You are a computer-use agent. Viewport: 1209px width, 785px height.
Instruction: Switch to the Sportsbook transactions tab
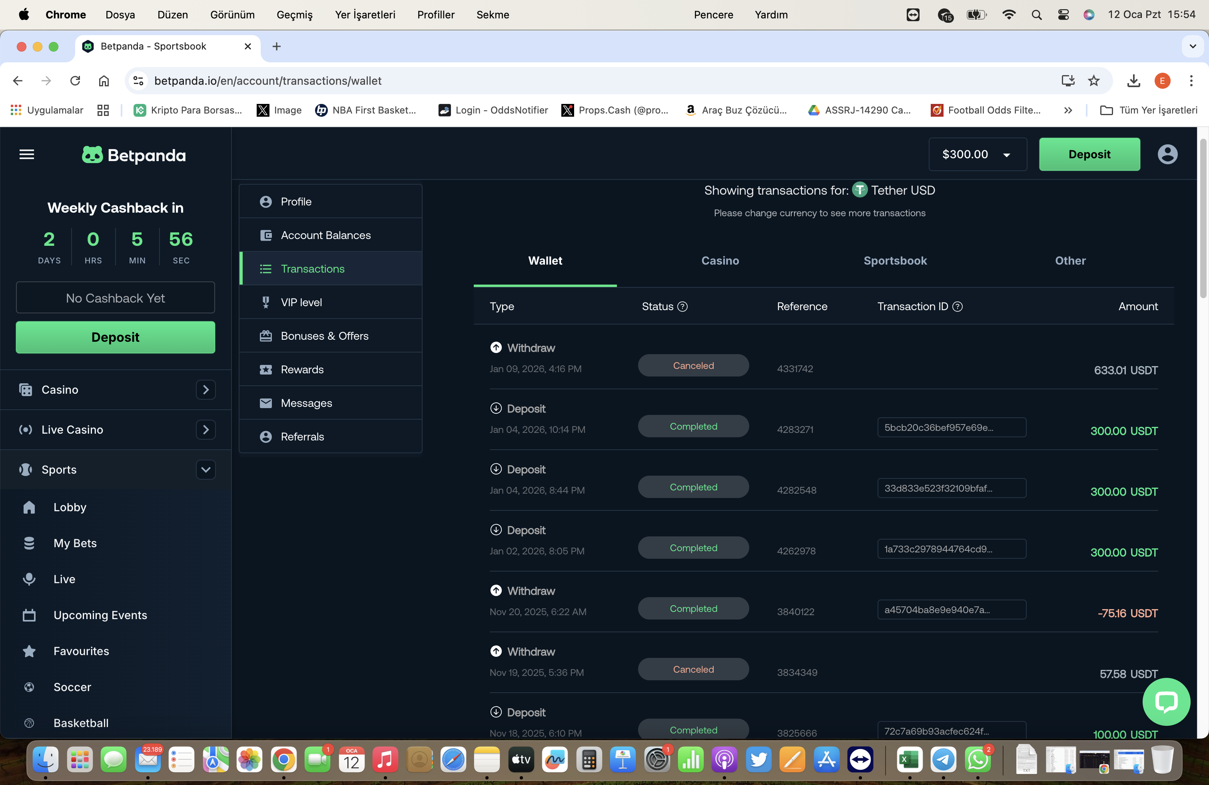click(895, 261)
